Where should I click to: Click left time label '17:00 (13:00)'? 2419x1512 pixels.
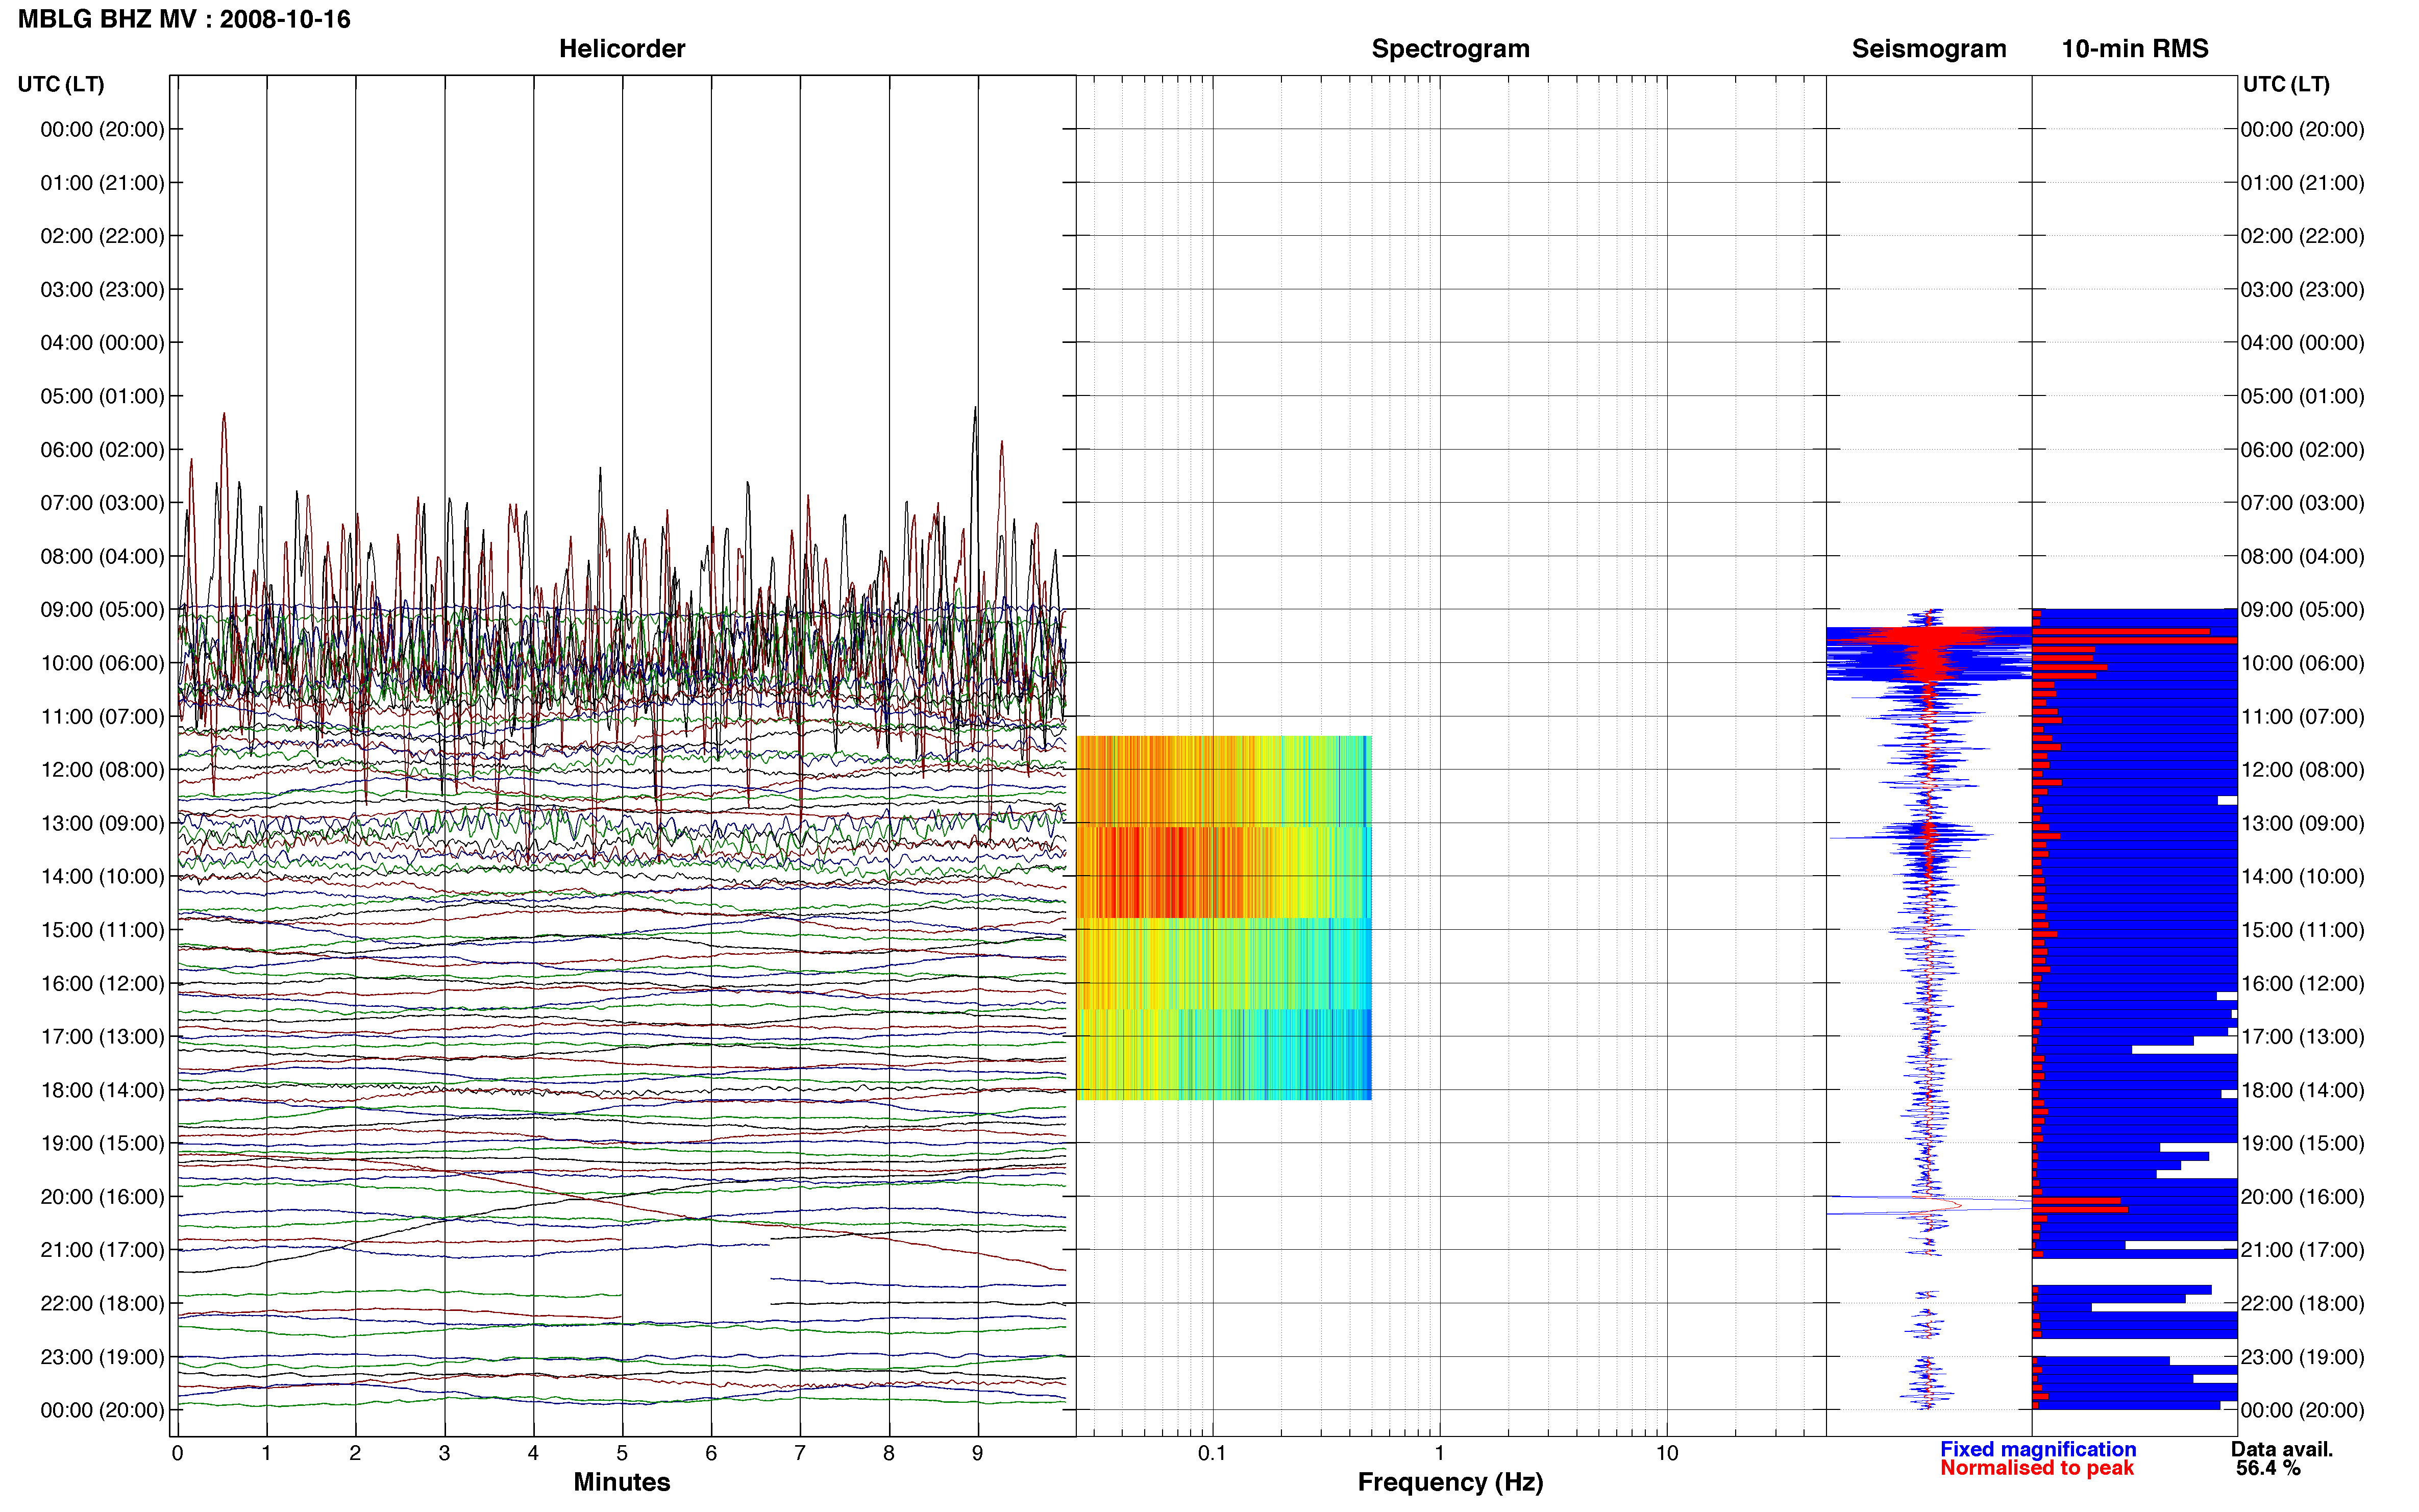(x=102, y=1037)
